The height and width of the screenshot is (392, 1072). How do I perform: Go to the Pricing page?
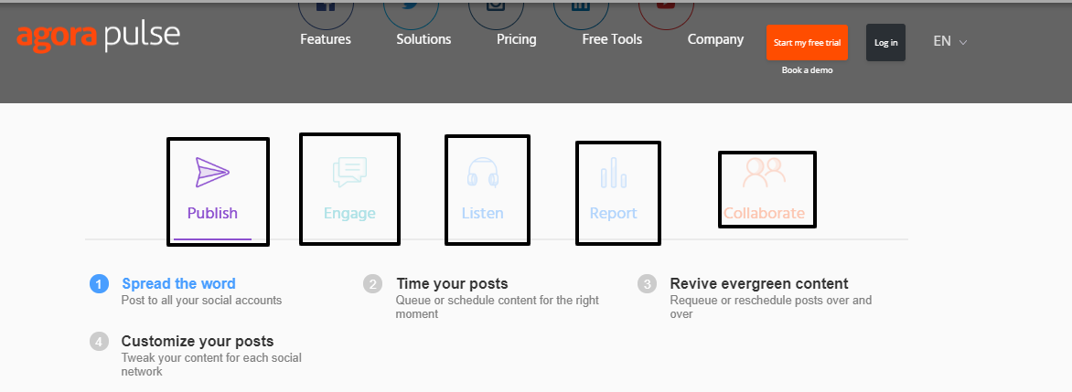516,39
